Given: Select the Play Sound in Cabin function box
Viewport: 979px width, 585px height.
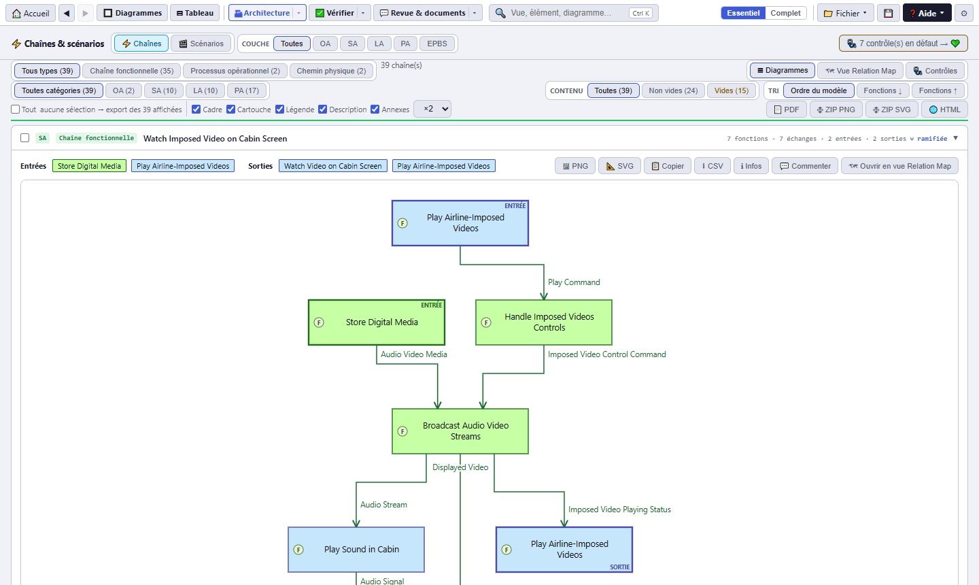Looking at the screenshot, I should tap(356, 550).
